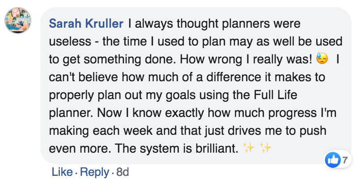Click the gray comment bubble background
This screenshot has width=357, height=183.
(x=196, y=86)
